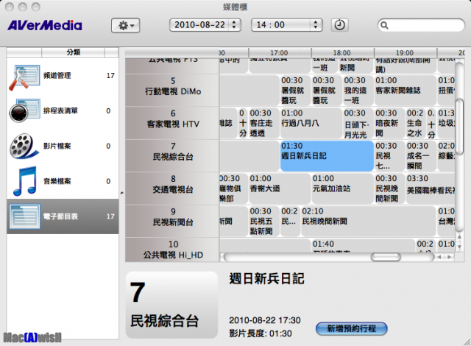471x346 pixels.
Task: Click the scroll right arrow on horizontal scrollbar
Action: 450,257
